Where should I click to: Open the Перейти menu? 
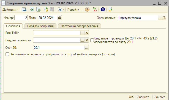coord(75,10)
